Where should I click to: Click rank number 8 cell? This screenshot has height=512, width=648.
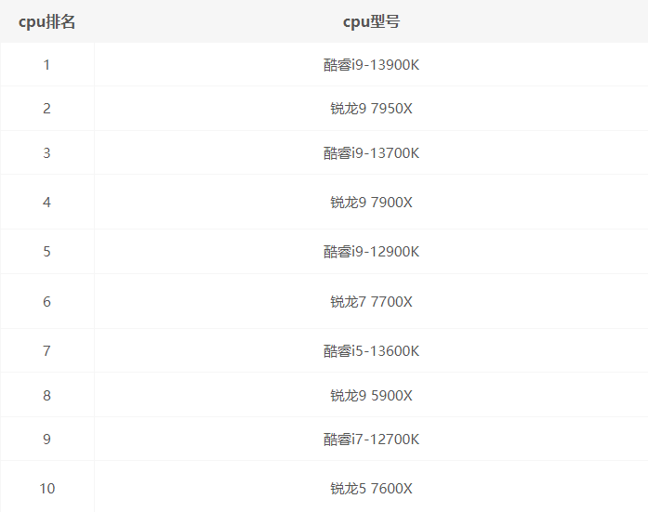(x=46, y=396)
